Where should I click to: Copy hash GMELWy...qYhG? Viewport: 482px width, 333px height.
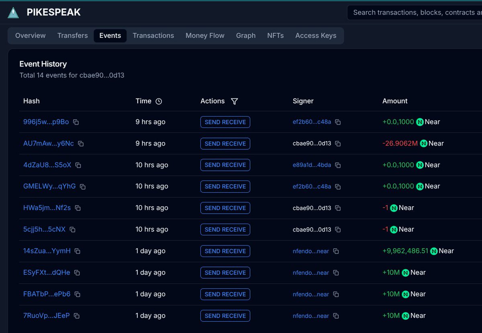tap(83, 187)
